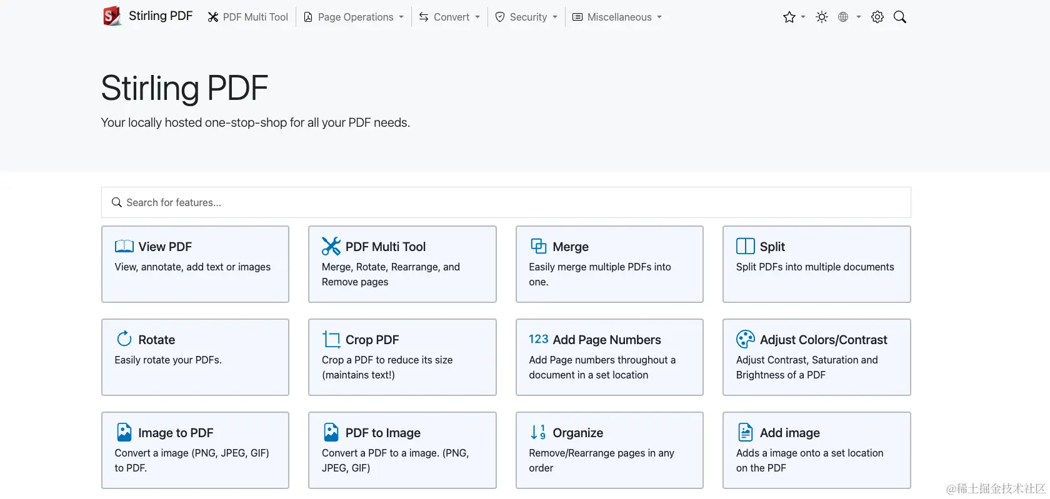Click the Stirling PDF logo icon
Image resolution: width=1050 pixels, height=499 pixels.
112,16
